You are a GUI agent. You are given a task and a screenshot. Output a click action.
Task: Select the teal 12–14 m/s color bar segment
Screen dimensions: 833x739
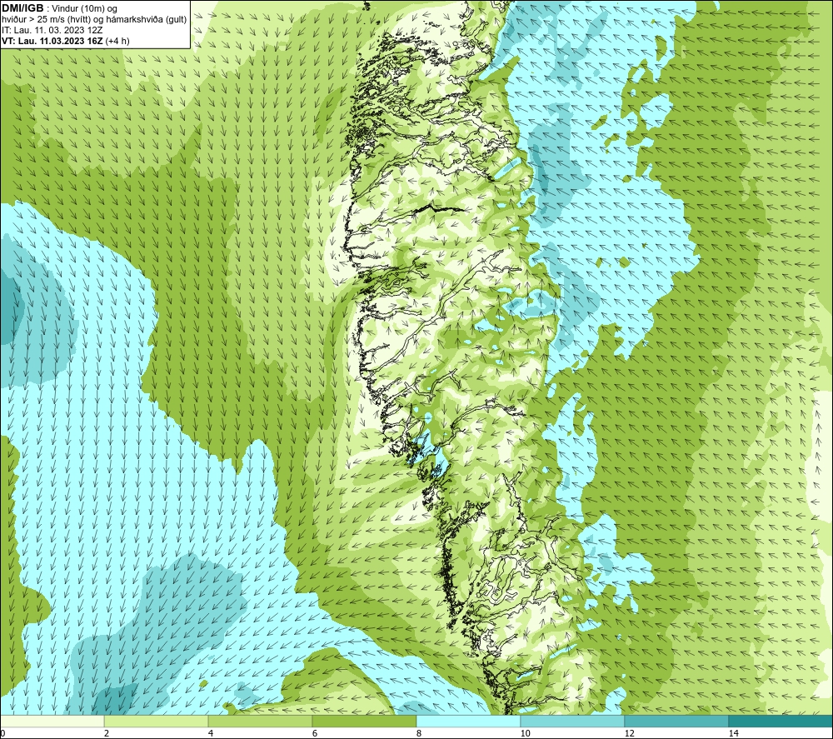click(676, 721)
